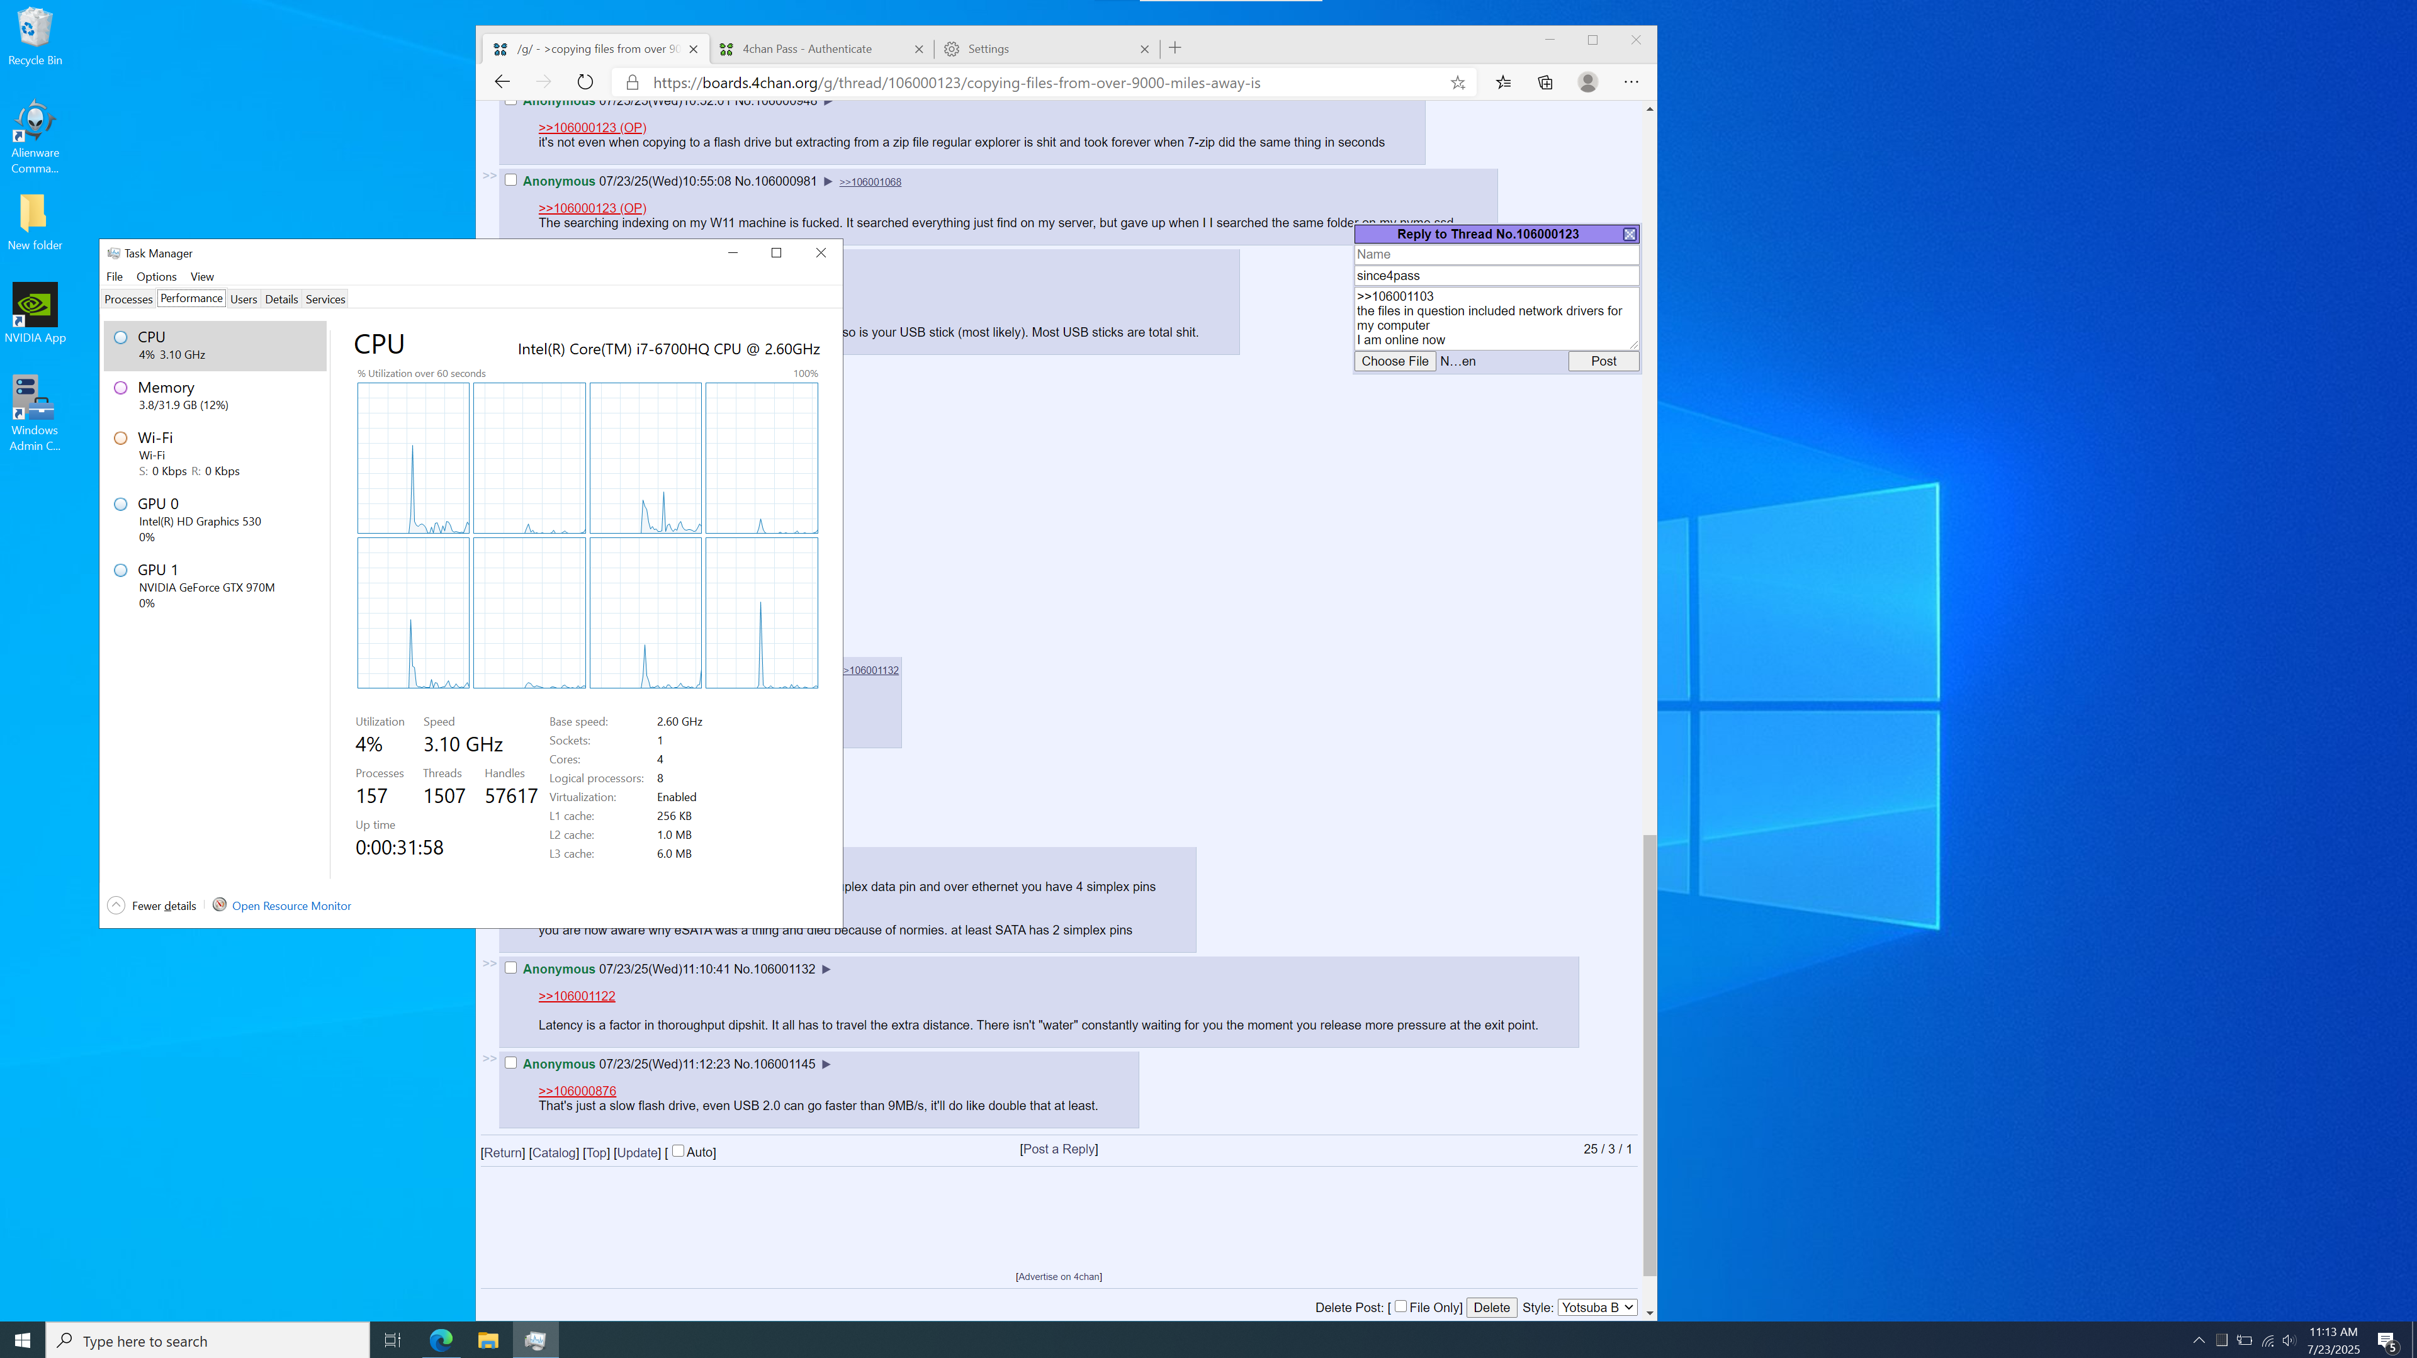Image resolution: width=2417 pixels, height=1358 pixels.
Task: Check the box for post No.106001132
Action: [510, 968]
